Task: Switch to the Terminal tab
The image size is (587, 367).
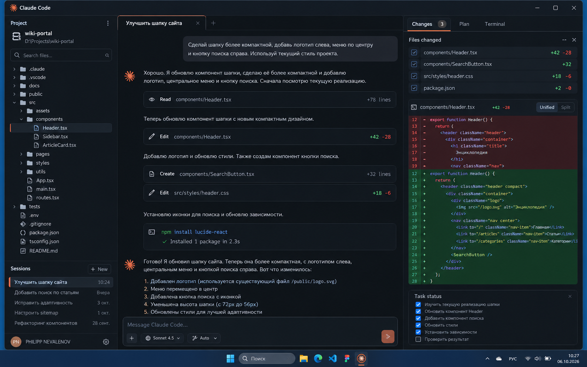Action: (494, 24)
